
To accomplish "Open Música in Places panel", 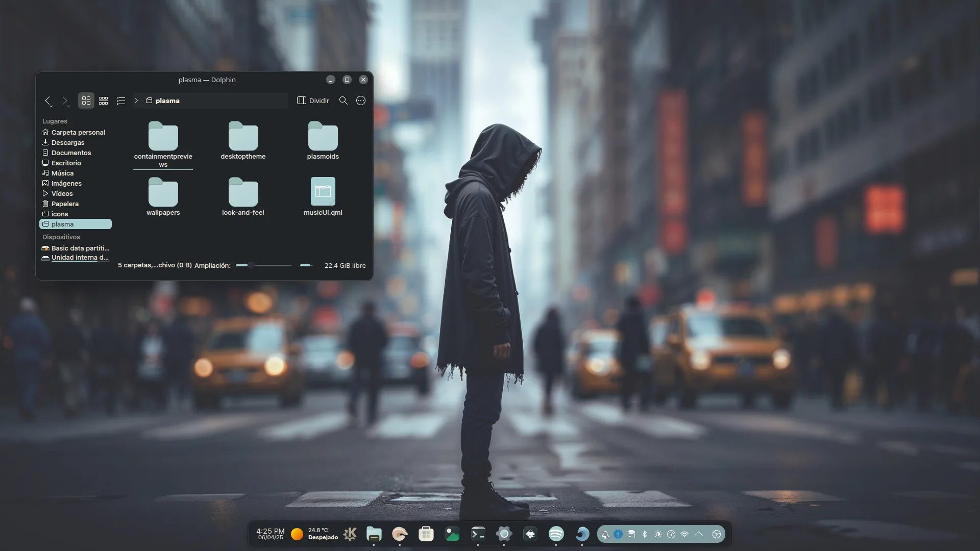I will pyautogui.click(x=76, y=173).
